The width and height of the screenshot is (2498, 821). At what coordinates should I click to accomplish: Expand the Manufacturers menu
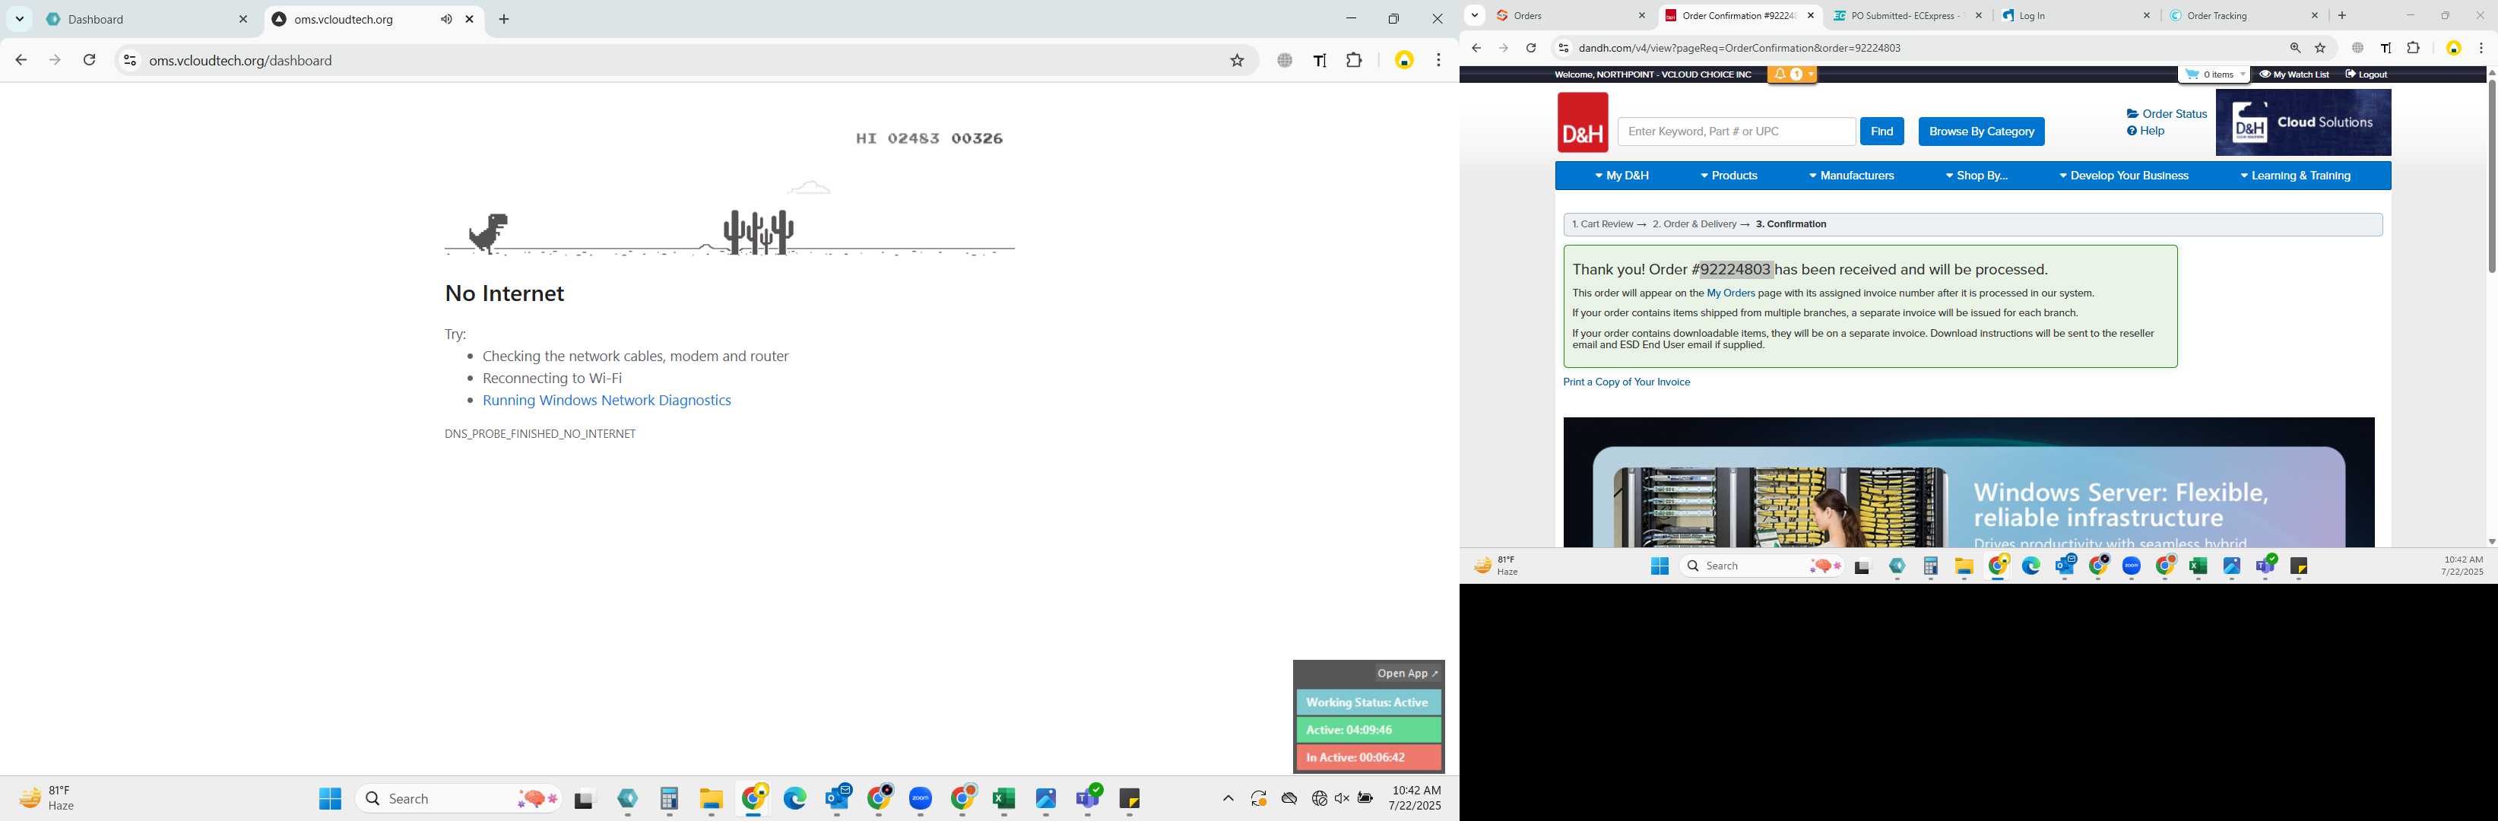click(x=1851, y=176)
